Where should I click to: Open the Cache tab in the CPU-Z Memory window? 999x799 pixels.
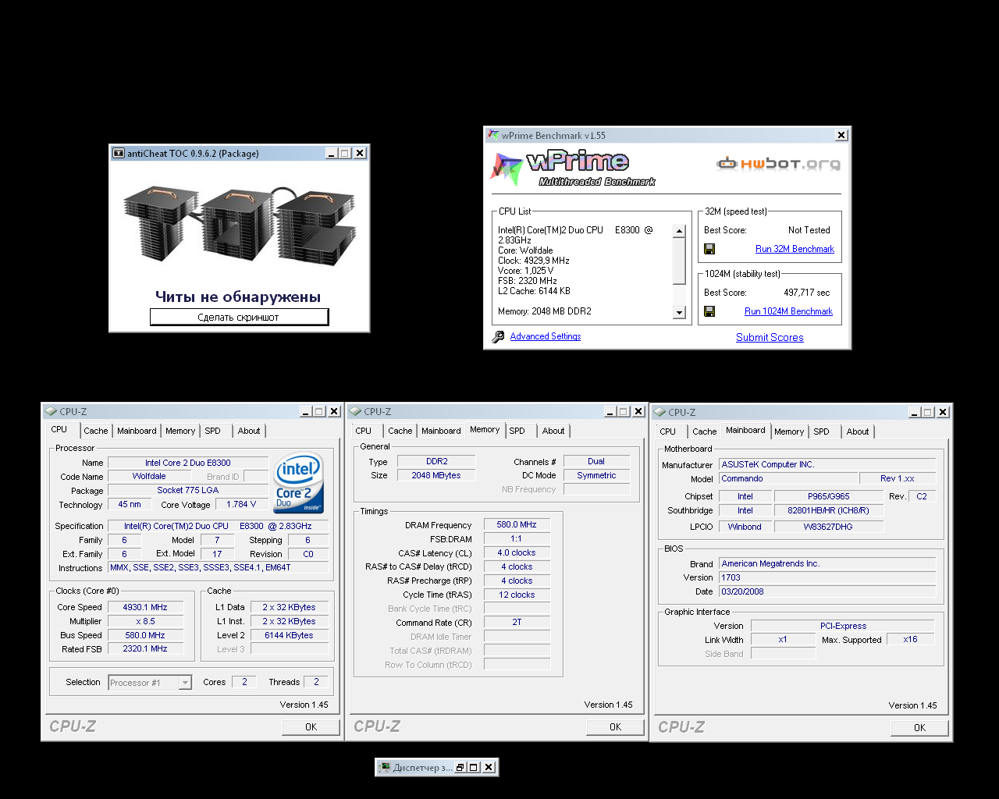click(x=400, y=431)
